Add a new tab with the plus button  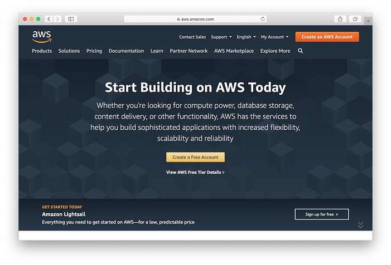pyautogui.click(x=368, y=21)
